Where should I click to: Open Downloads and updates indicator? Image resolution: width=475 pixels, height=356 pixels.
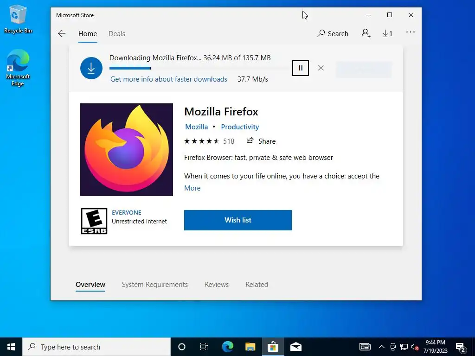387,33
